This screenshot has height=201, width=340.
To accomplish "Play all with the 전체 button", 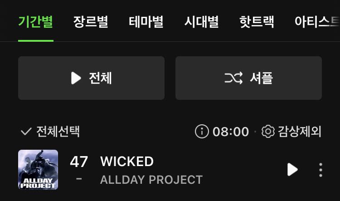I will click(x=91, y=78).
